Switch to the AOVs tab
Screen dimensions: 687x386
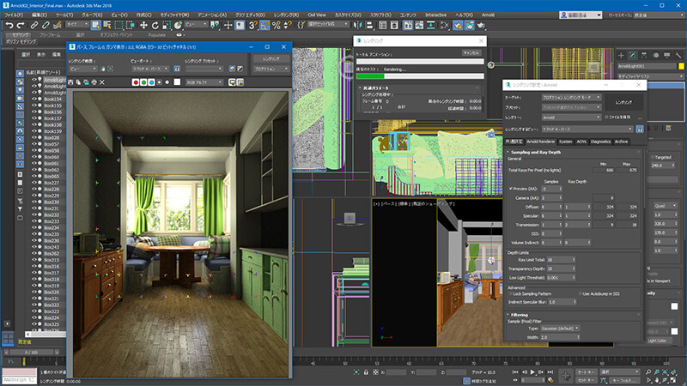click(581, 142)
